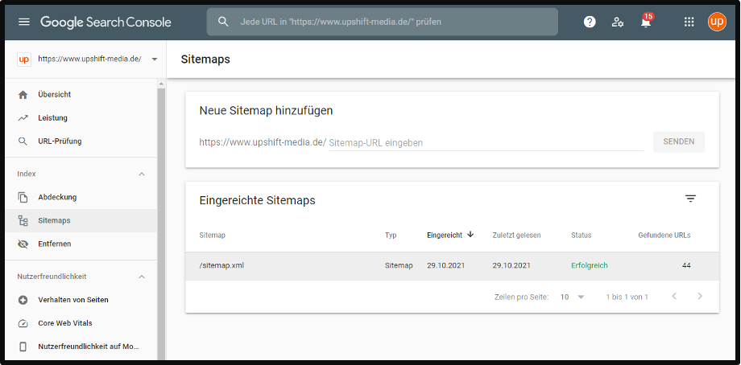Viewport: 741px width, 365px height.
Task: Open the property selector dropdown
Action: (154, 59)
